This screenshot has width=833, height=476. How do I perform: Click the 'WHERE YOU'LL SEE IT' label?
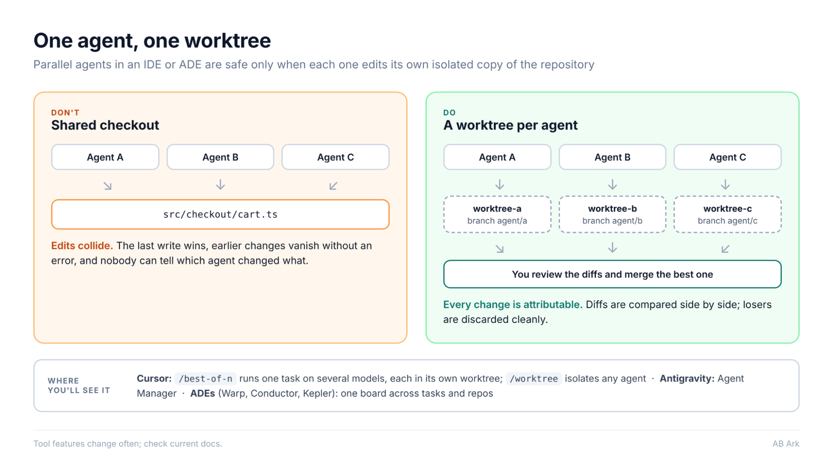tap(79, 386)
